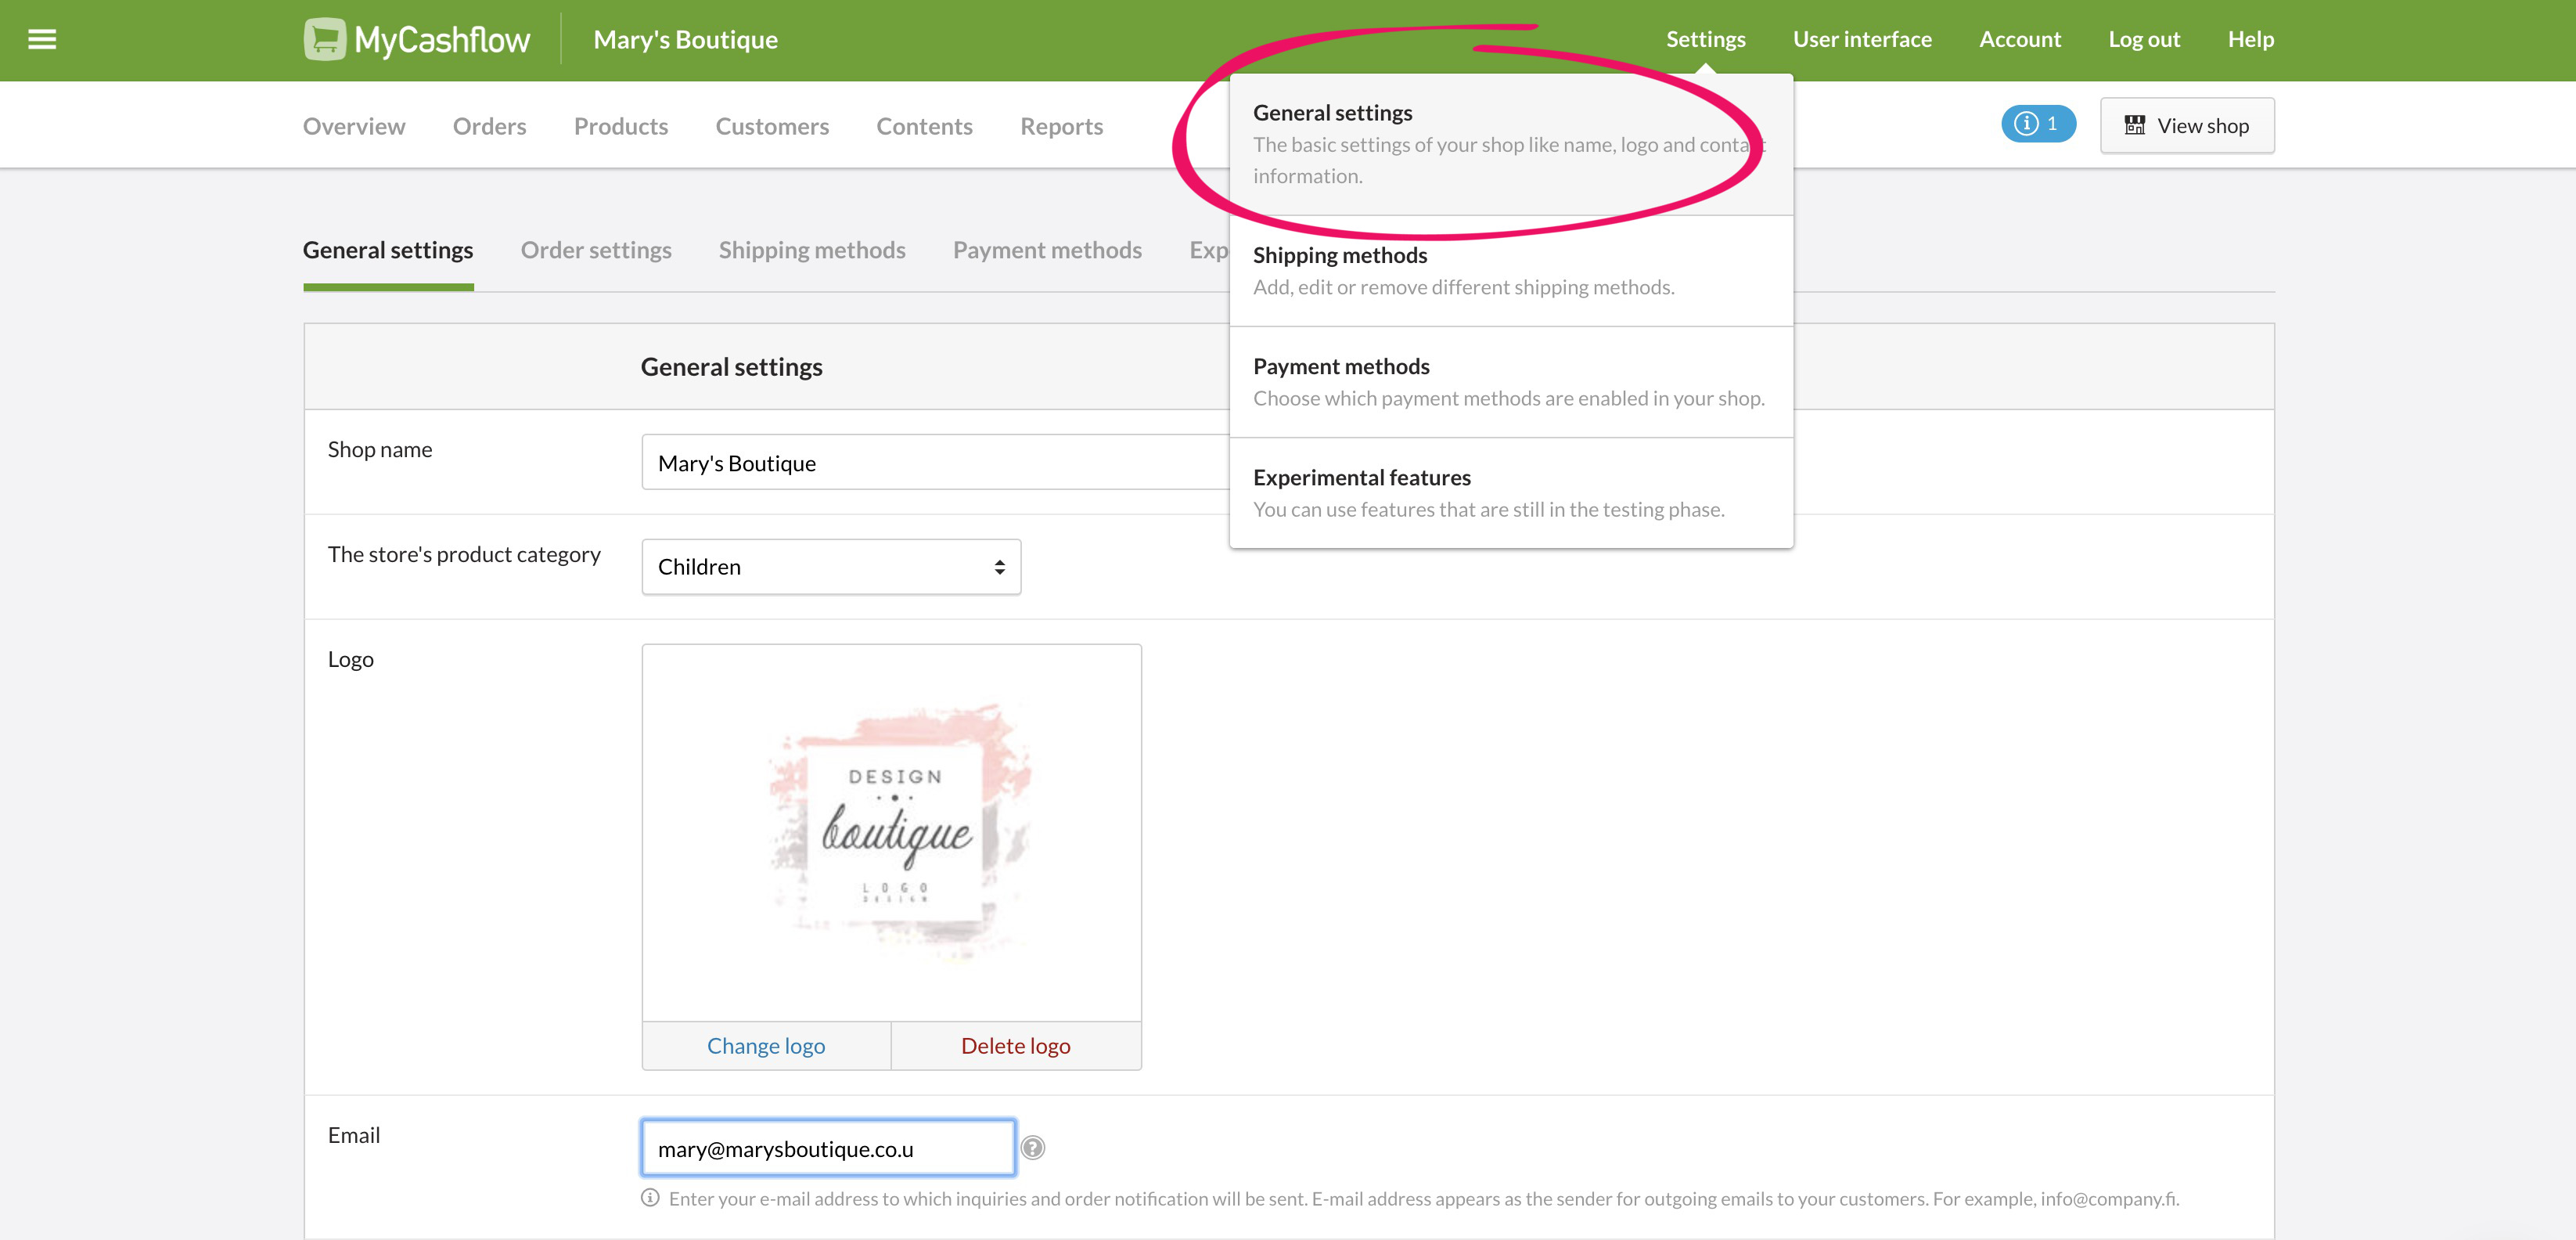Switch to the Order settings tab
The image size is (2576, 1240).
coord(596,251)
